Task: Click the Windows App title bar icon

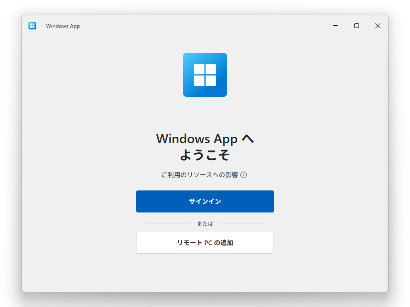Action: click(x=32, y=26)
